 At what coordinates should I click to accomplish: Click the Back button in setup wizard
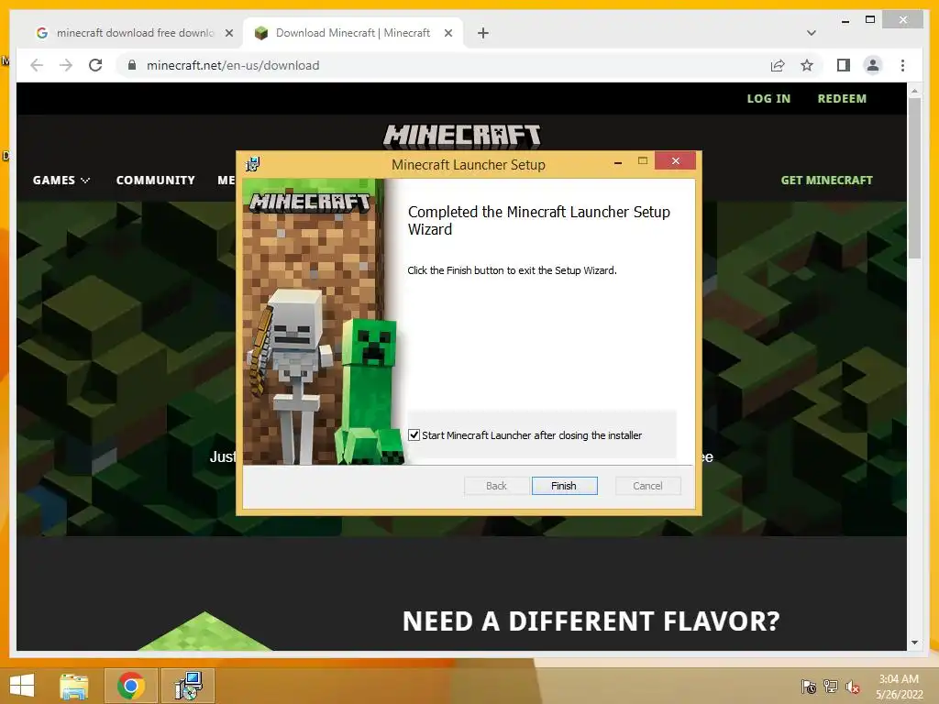tap(496, 486)
